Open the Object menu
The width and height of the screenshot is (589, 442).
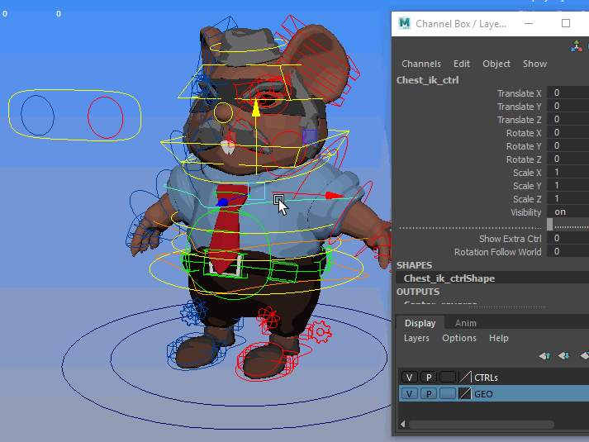click(x=496, y=64)
